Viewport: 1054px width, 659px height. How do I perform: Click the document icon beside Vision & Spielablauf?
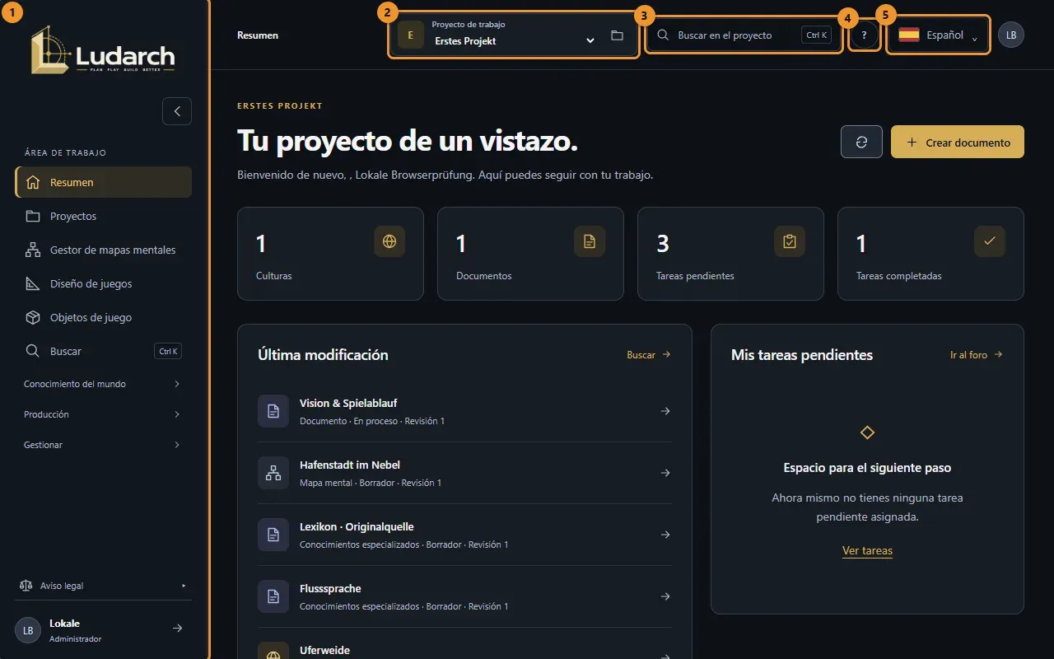click(x=273, y=411)
